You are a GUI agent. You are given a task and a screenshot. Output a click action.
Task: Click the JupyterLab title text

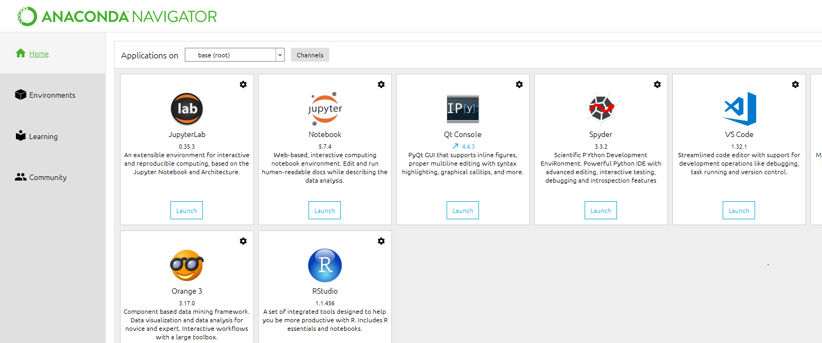(x=187, y=134)
